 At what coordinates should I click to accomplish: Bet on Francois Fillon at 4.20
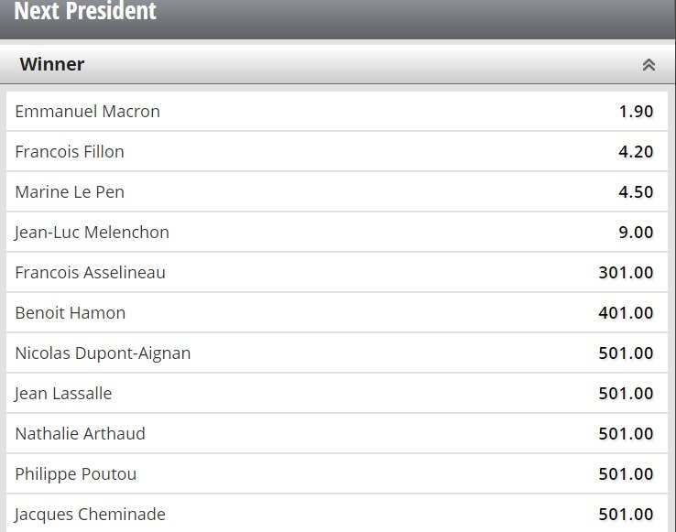pos(636,152)
